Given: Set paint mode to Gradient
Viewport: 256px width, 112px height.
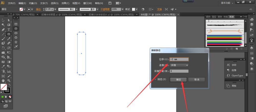Looking at the screenshot, I should (x=6, y=97).
